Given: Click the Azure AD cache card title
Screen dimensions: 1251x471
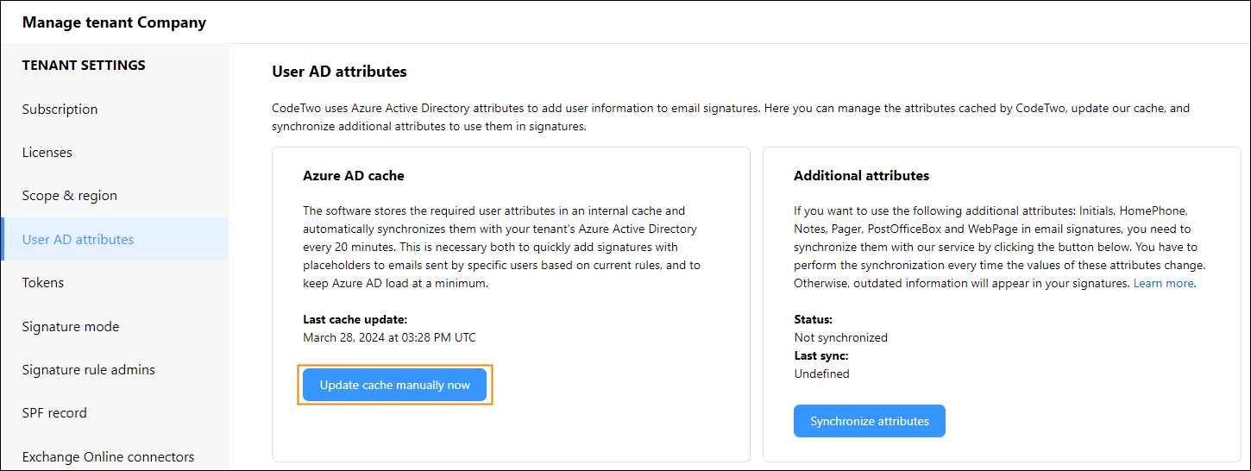Looking at the screenshot, I should [x=354, y=175].
